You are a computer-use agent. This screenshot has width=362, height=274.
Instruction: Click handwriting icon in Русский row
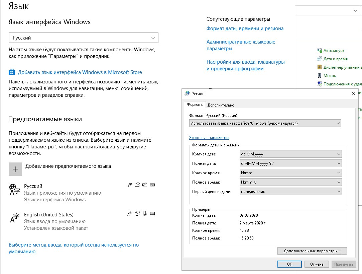click(145, 185)
